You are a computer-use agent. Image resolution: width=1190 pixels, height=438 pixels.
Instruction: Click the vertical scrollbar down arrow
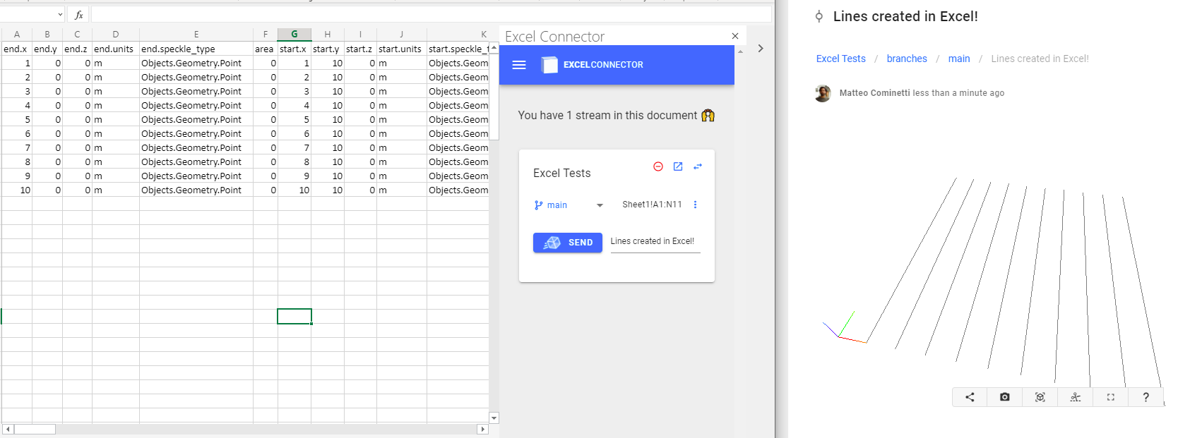pyautogui.click(x=494, y=418)
